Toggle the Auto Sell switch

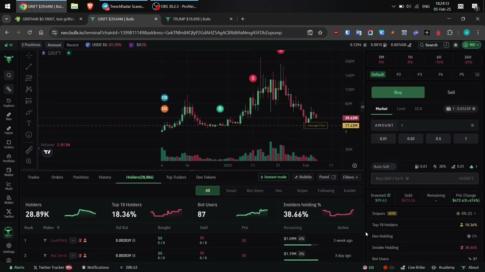(x=393, y=167)
